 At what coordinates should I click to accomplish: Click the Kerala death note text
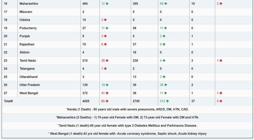click(127, 109)
